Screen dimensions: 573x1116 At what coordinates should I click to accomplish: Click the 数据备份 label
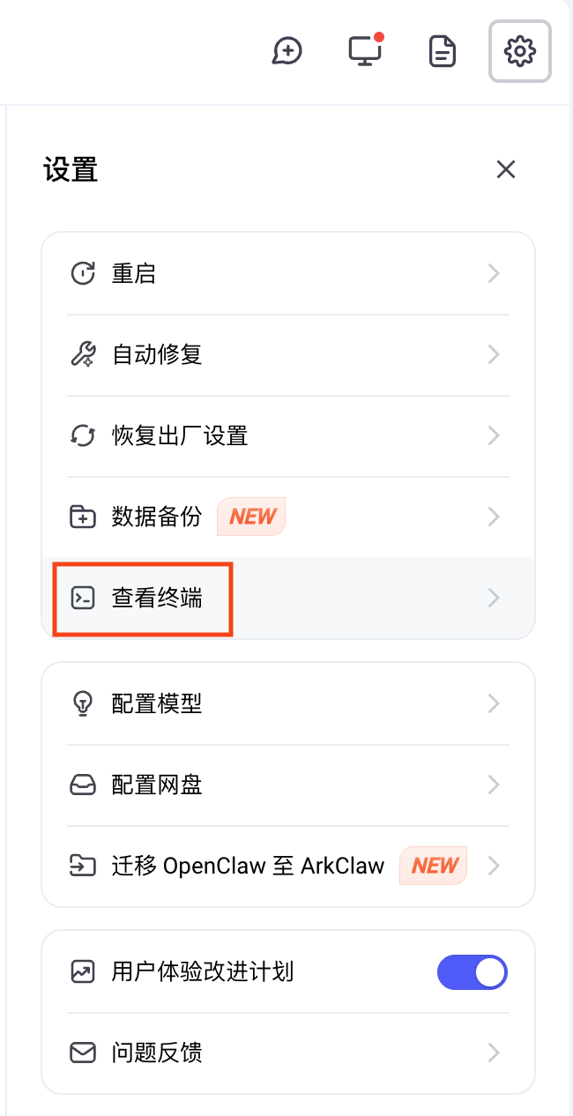coord(157,517)
